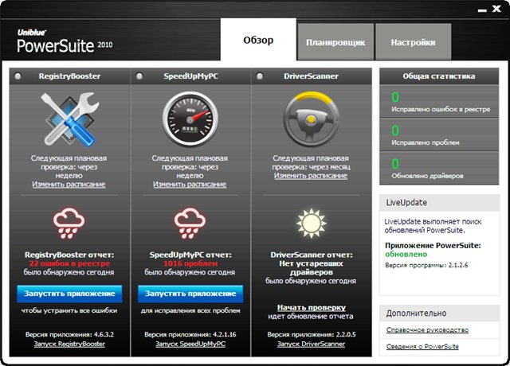Open the Планировщик tab
The image size is (510, 366).
(x=335, y=42)
